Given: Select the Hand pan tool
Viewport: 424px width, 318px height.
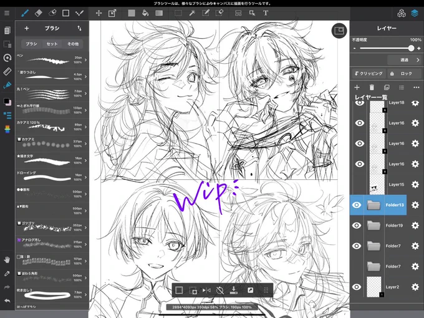Looking at the screenshot, I should [7, 260].
